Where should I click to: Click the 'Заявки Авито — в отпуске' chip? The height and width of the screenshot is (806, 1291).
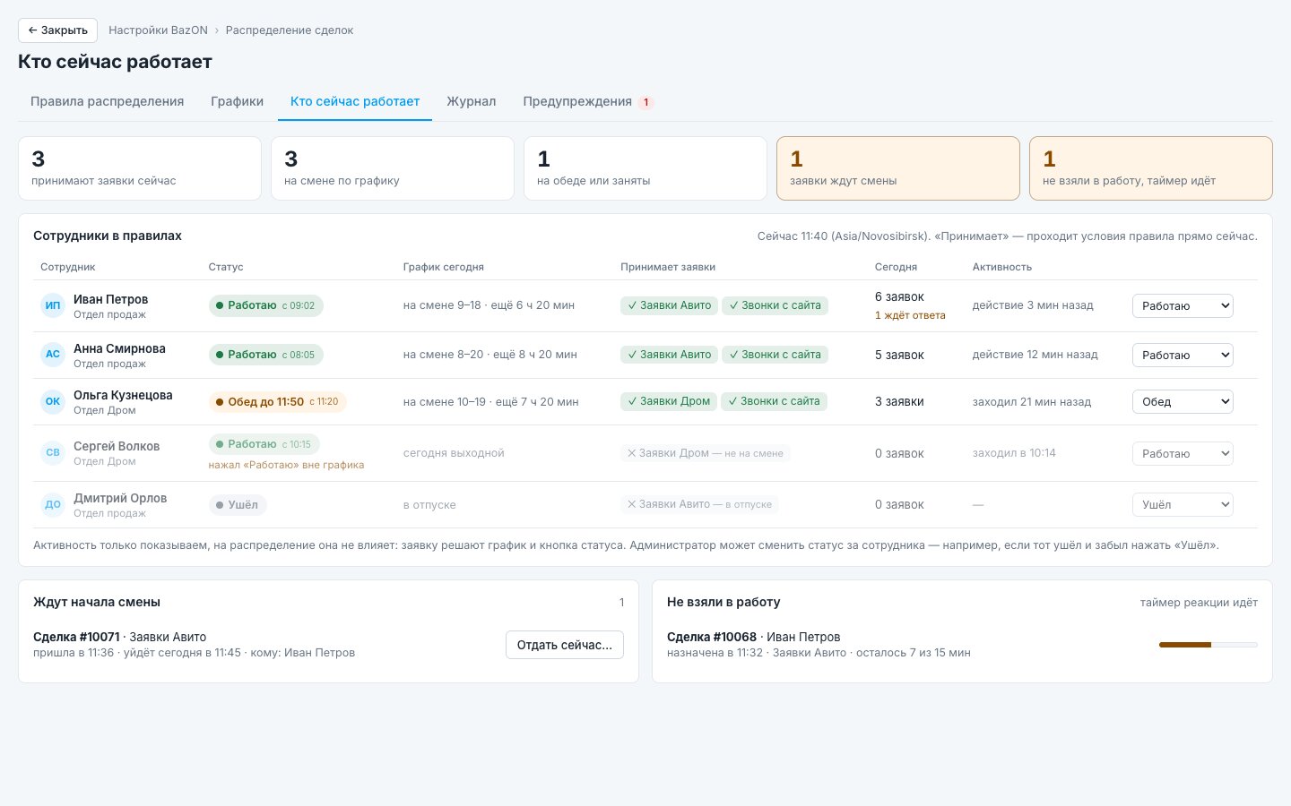(699, 505)
